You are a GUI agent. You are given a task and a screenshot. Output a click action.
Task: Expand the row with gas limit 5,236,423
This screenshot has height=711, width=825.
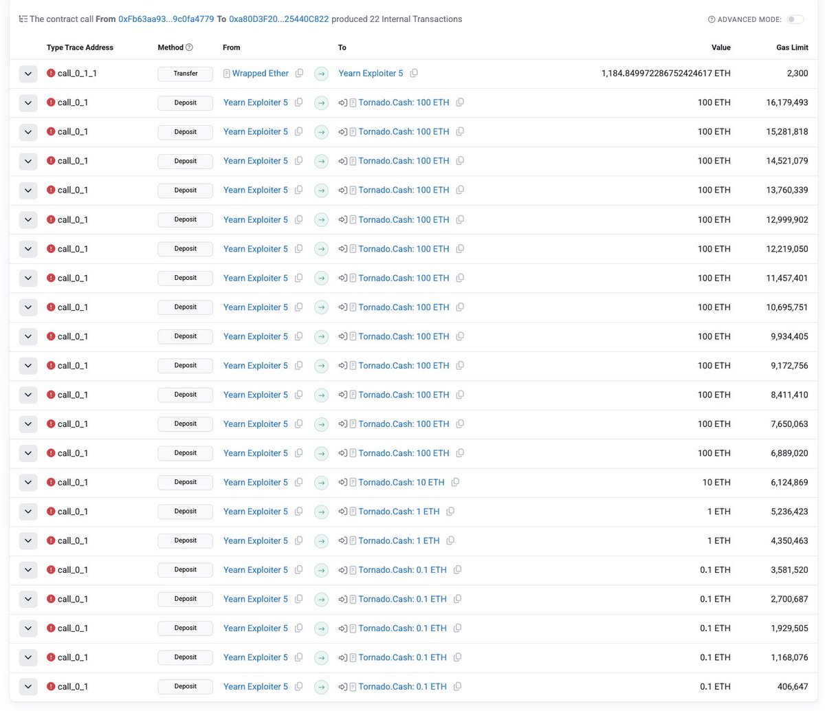(x=28, y=512)
